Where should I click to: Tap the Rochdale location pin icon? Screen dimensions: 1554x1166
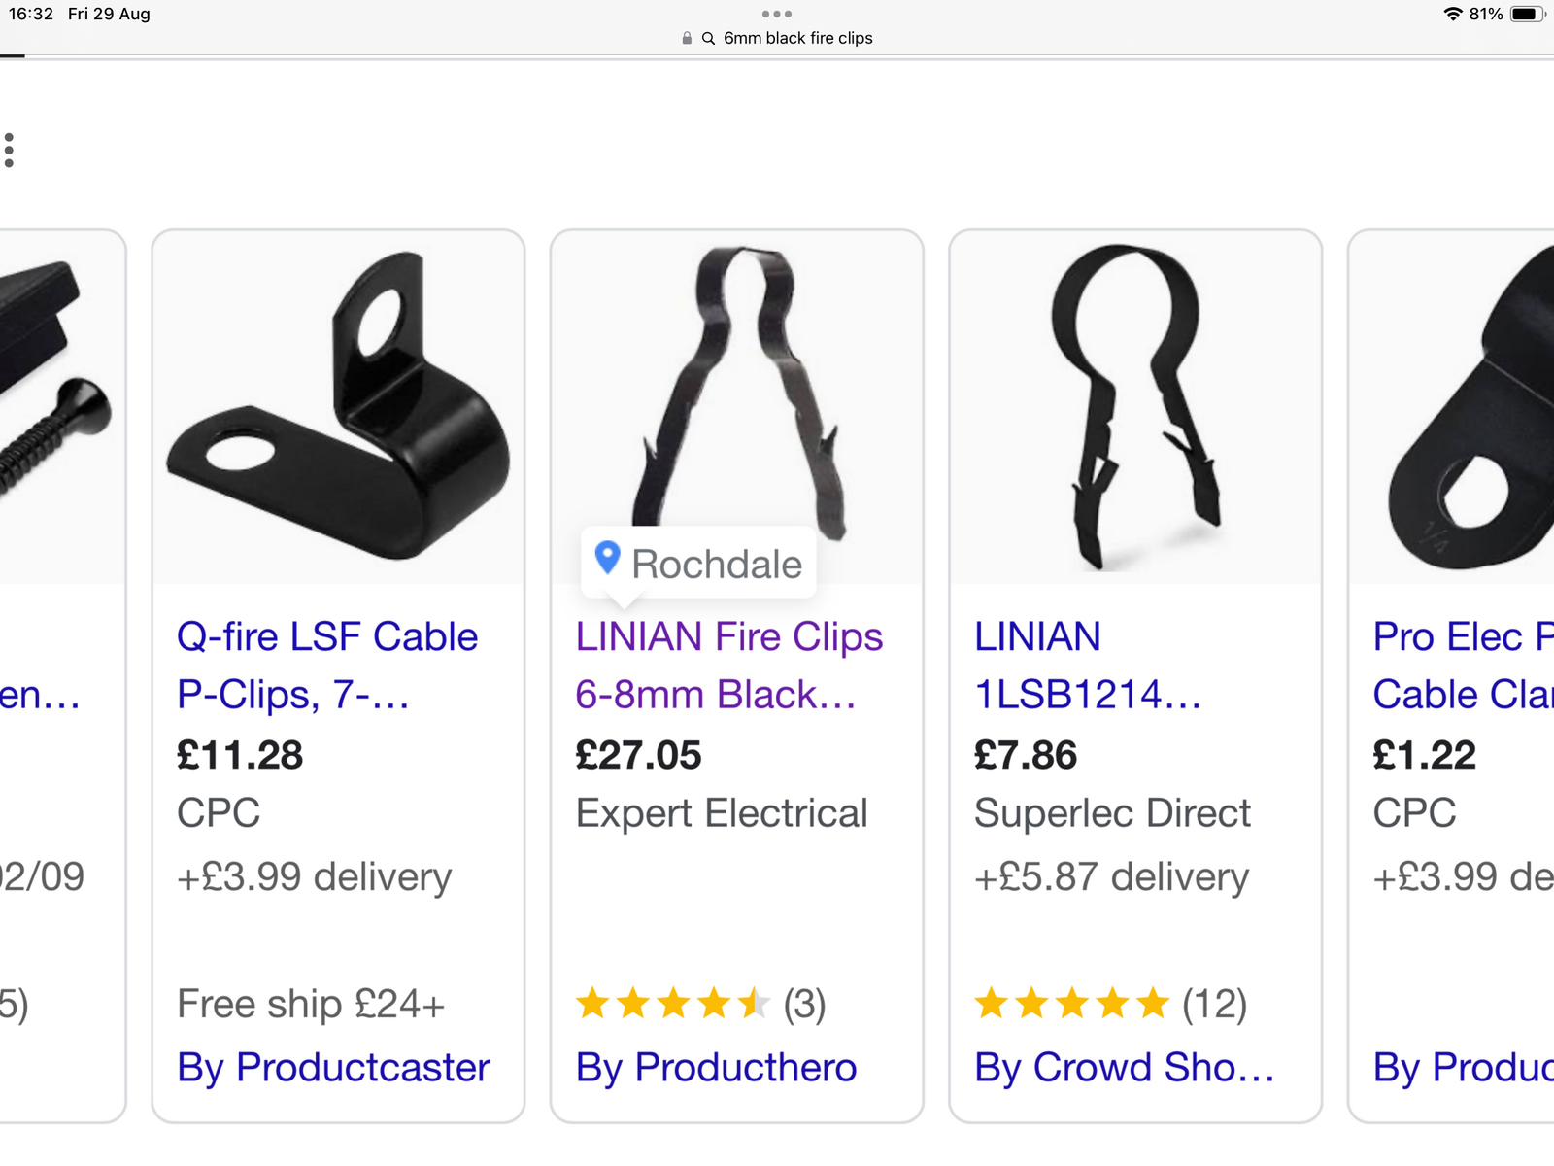[x=607, y=559]
